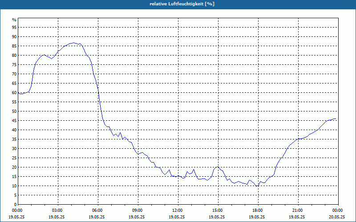Select the y-axis value "95"
Viewport: 356px width, 222px height.
(14, 28)
